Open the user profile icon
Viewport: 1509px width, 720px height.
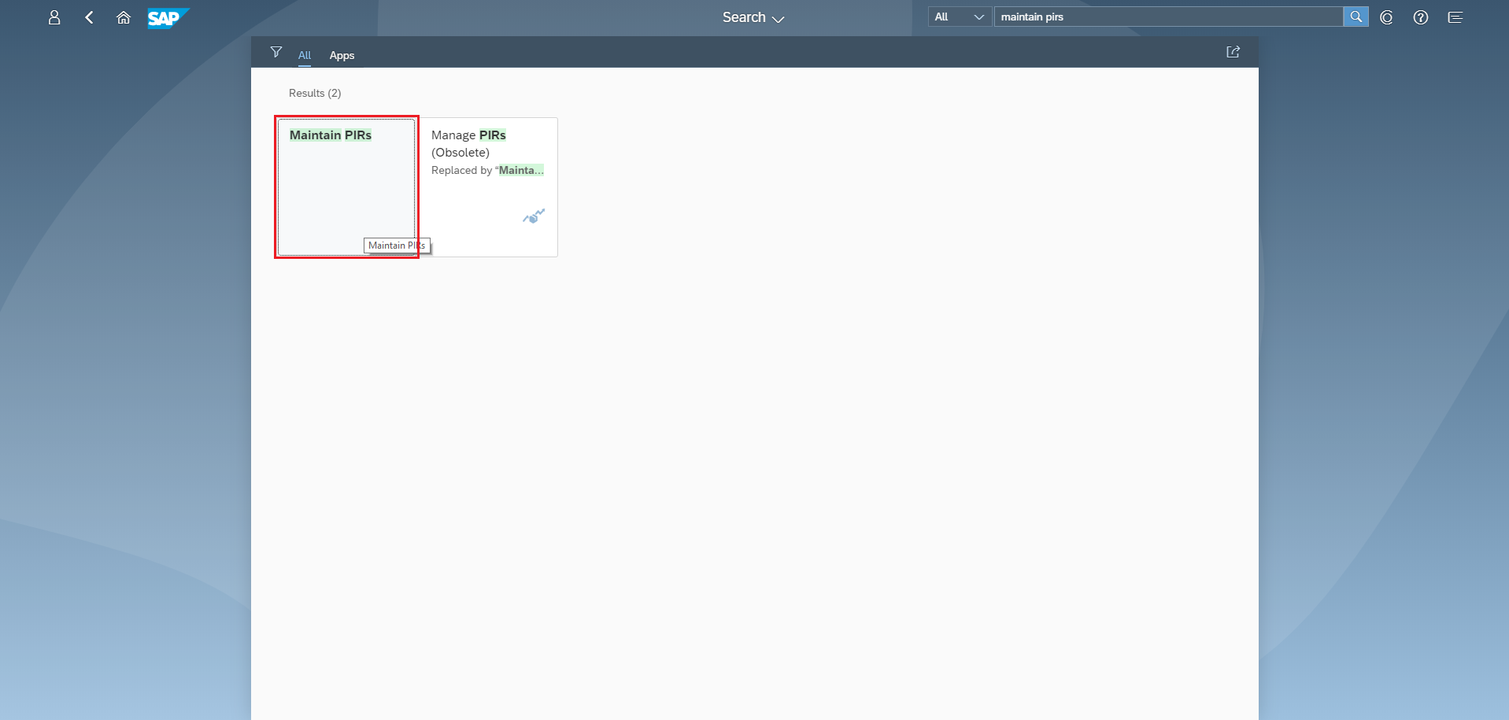pos(54,17)
